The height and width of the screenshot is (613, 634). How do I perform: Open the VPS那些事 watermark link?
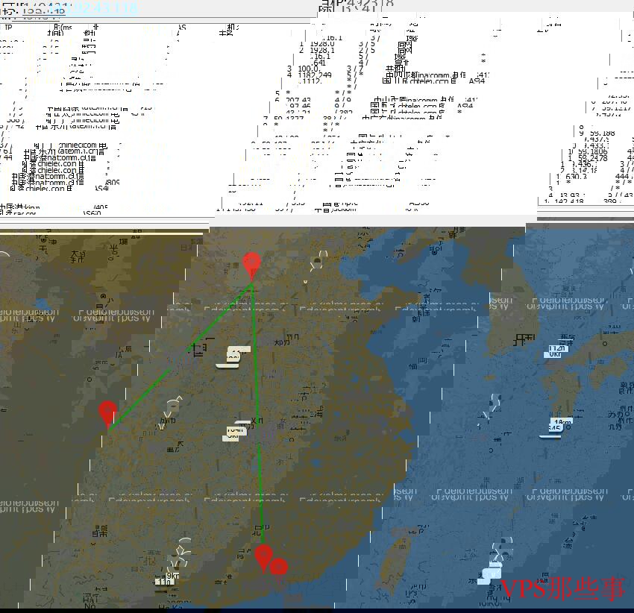[563, 589]
